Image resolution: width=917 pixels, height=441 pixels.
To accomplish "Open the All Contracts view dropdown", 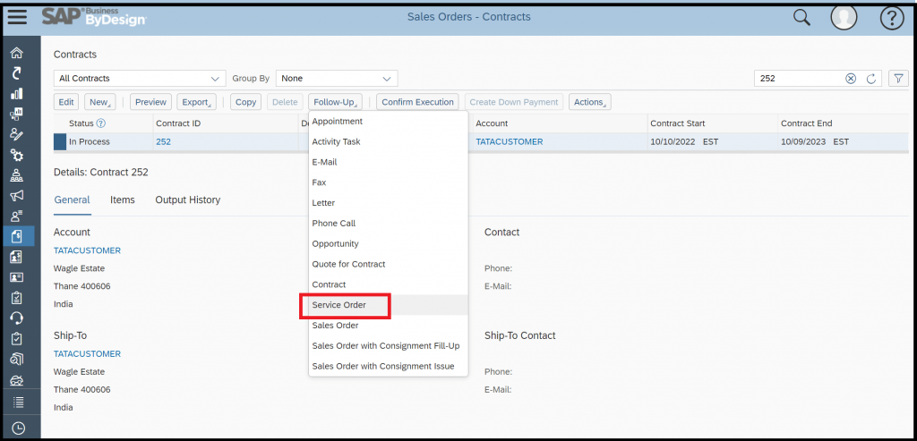I will [139, 78].
